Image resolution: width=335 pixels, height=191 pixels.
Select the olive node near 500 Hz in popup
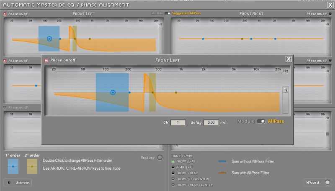coord(152,92)
